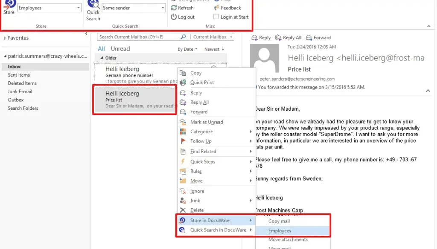Click the Forward icon in context menu
Screen dimensions: 437x249
[x=183, y=112]
